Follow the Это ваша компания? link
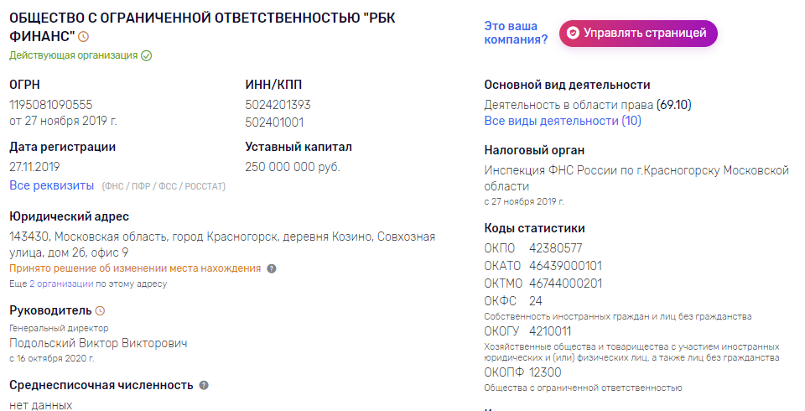The height and width of the screenshot is (411, 805). click(516, 33)
